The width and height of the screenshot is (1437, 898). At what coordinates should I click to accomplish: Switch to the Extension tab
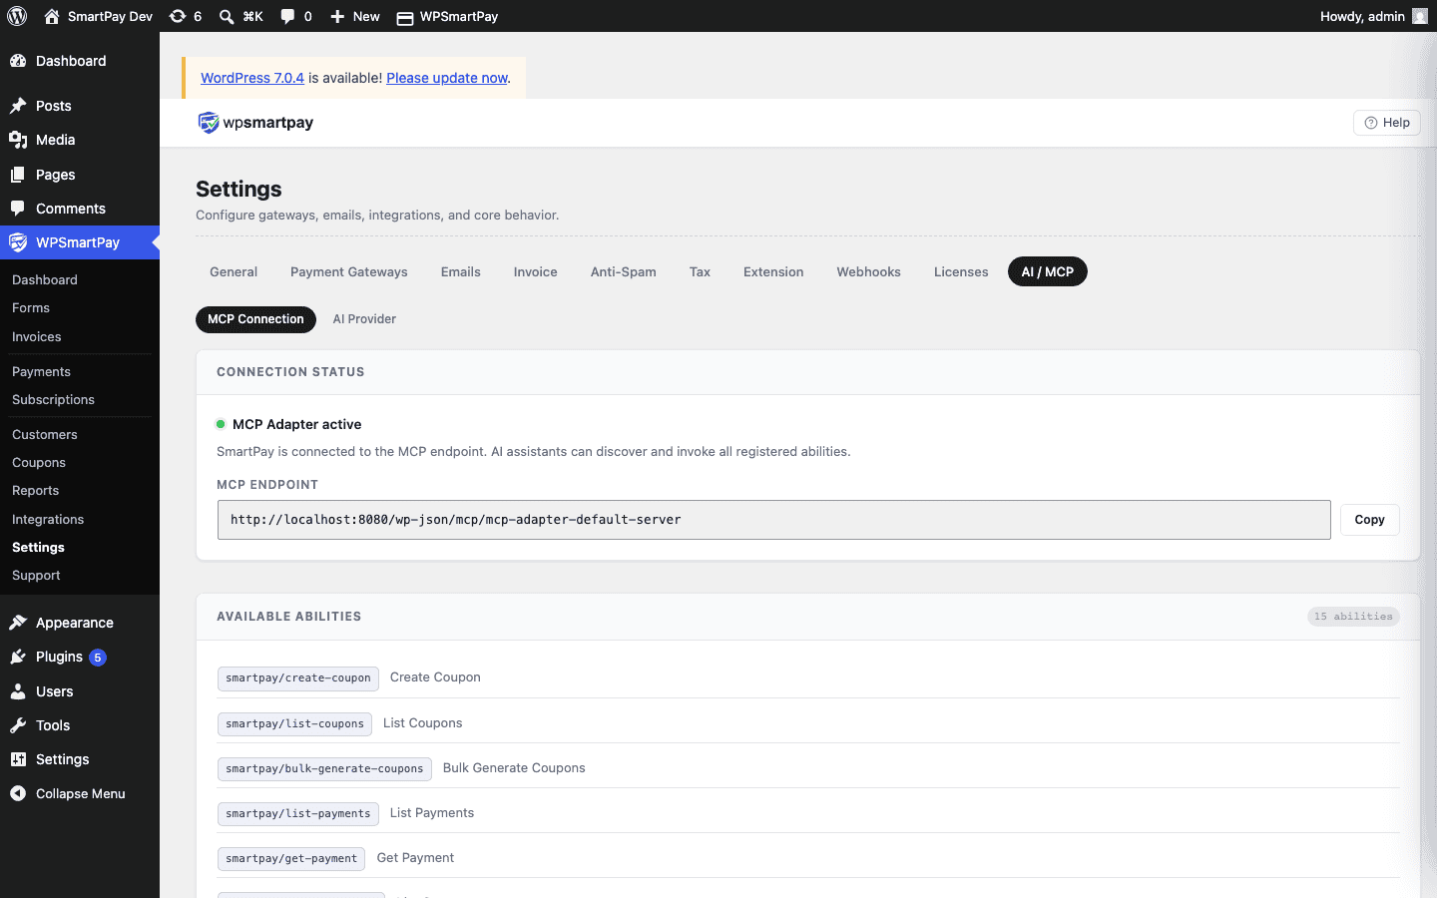pos(773,271)
